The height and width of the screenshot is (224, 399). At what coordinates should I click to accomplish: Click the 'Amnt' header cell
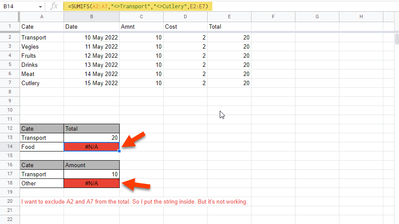141,26
